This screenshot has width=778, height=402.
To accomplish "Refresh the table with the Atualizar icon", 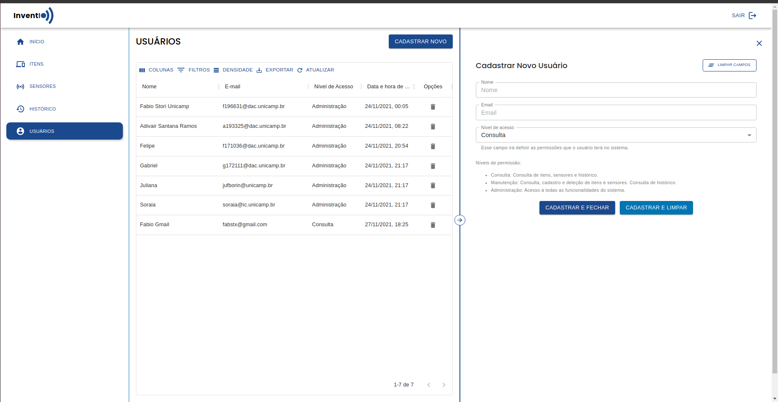I will (x=300, y=70).
